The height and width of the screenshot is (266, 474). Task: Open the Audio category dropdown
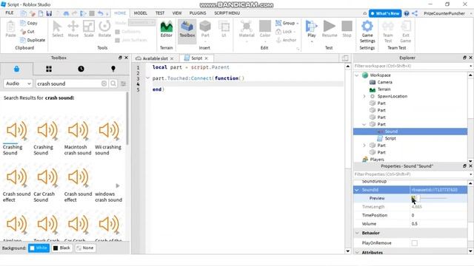click(18, 83)
